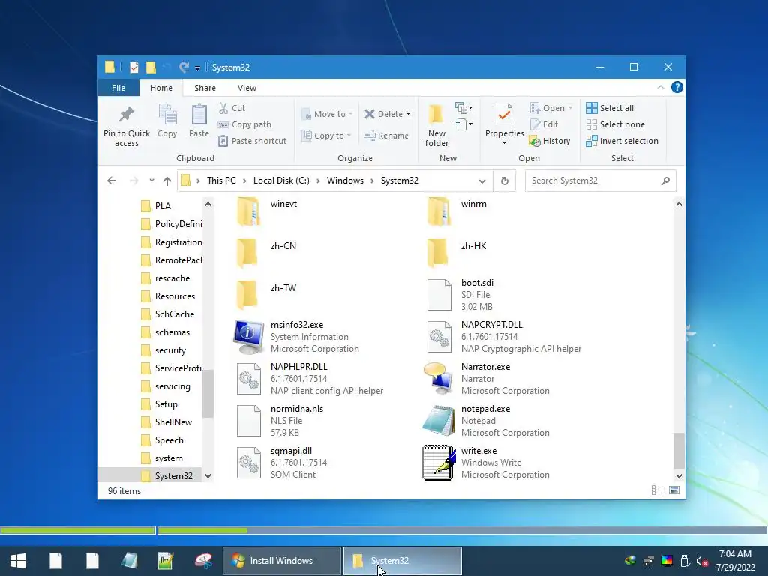Click the Copy ribbon icon
768x576 pixels.
coord(167,115)
